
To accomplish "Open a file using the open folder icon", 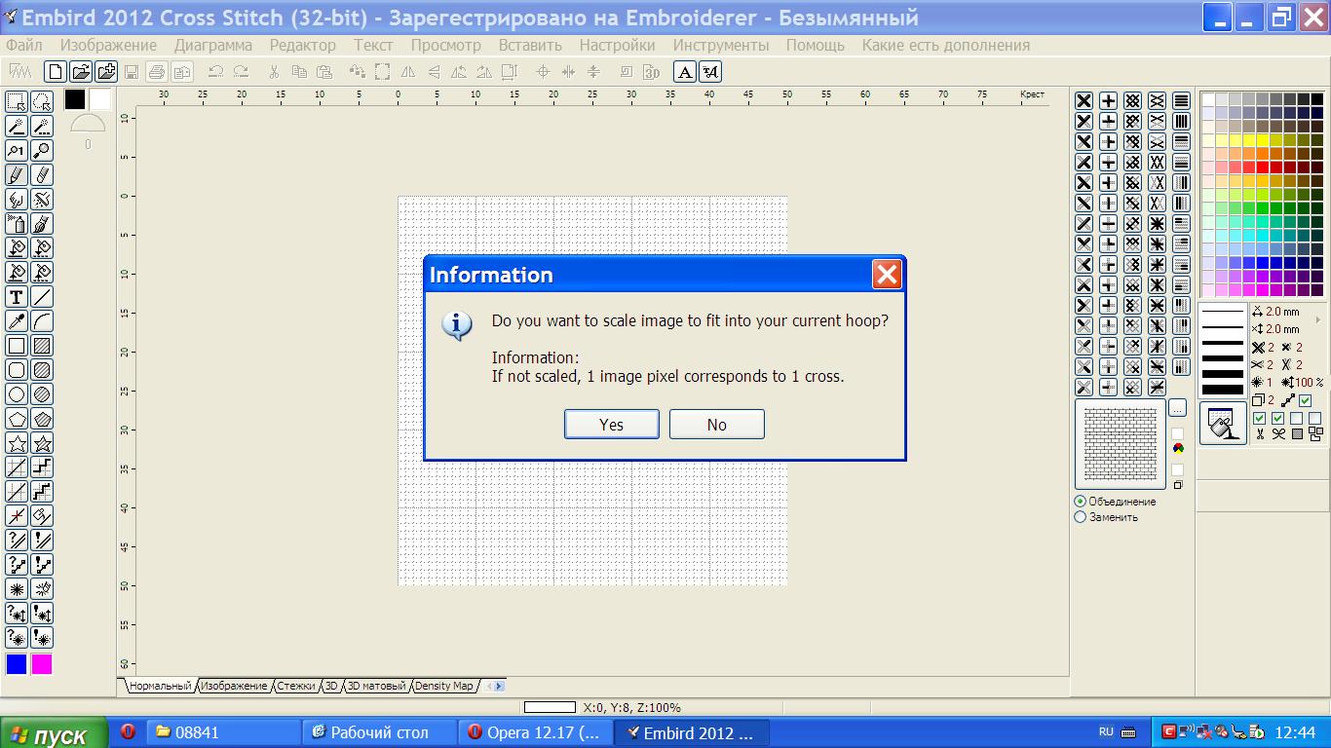I will 81,71.
